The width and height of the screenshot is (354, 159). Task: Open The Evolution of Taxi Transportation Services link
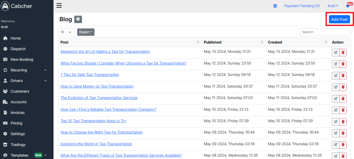(99, 98)
